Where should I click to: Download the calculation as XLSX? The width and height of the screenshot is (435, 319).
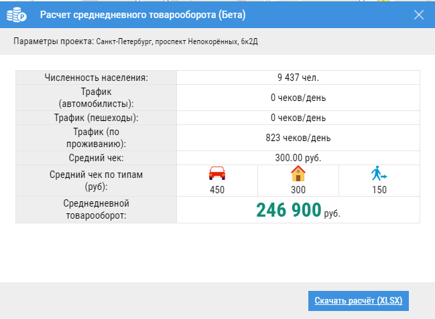(x=358, y=300)
